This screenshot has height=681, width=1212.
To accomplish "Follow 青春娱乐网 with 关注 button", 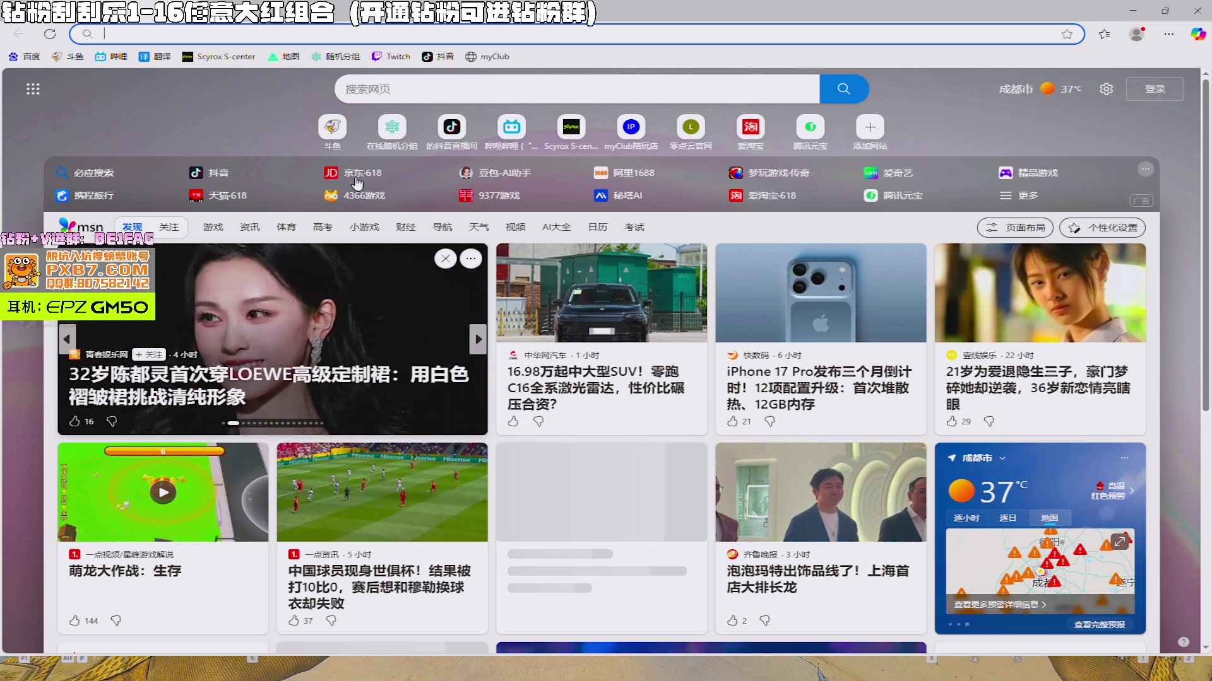I will click(149, 355).
